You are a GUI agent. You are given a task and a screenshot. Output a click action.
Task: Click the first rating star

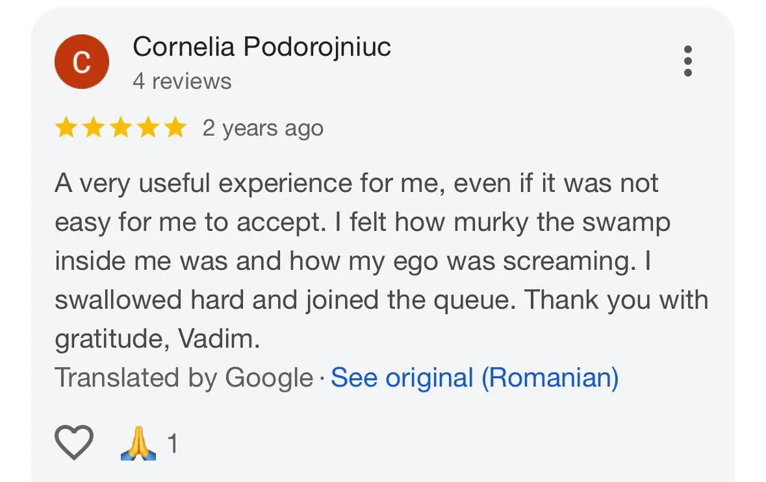click(66, 128)
